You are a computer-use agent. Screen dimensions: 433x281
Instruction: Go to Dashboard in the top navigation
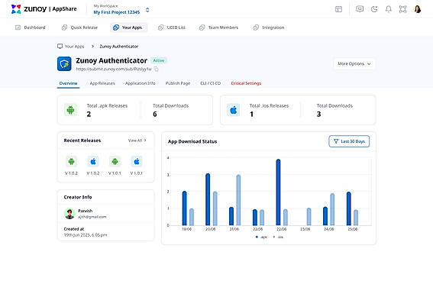pos(30,27)
